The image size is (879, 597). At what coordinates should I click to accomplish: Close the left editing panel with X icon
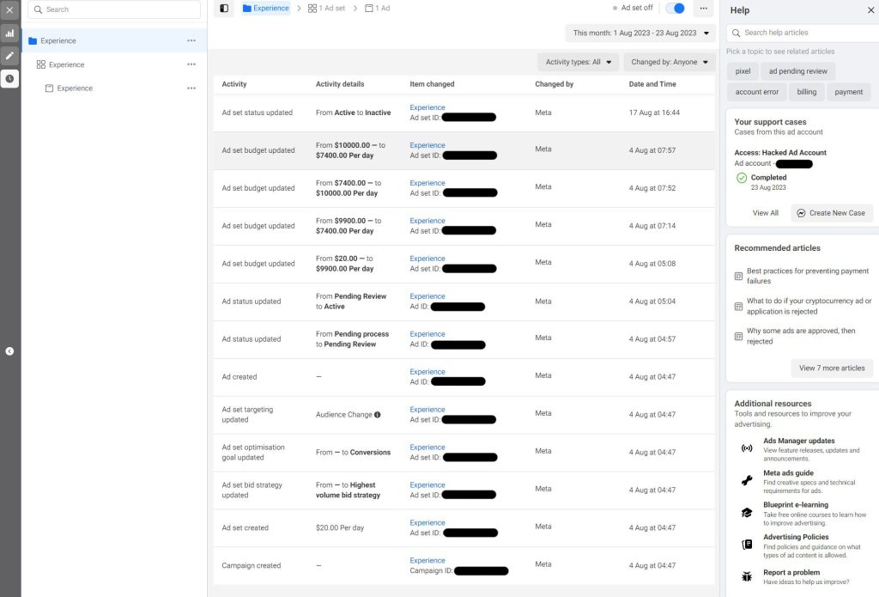[9, 9]
